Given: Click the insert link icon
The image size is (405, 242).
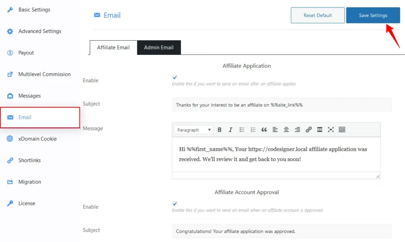Looking at the screenshot, I should tap(308, 129).
